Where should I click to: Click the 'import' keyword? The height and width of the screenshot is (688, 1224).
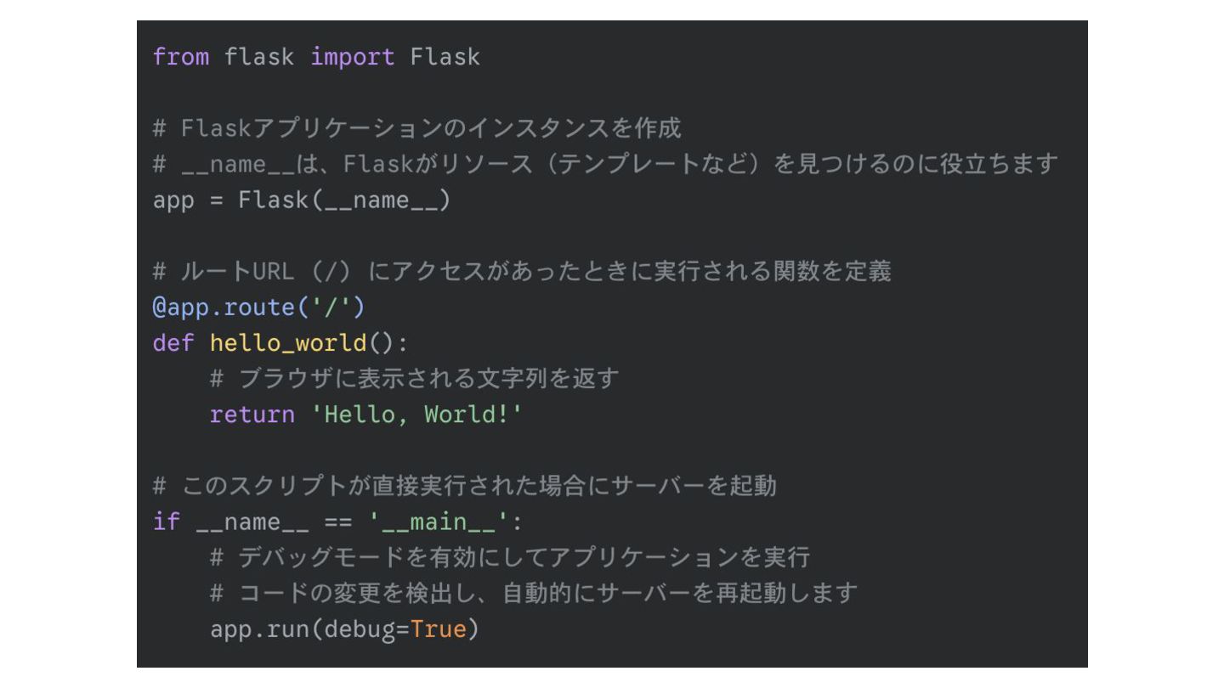[352, 57]
